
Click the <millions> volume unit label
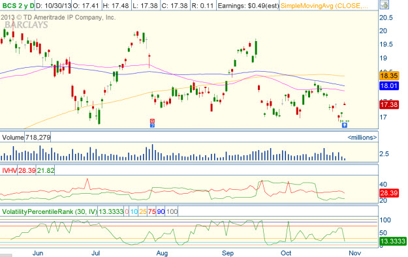point(362,138)
